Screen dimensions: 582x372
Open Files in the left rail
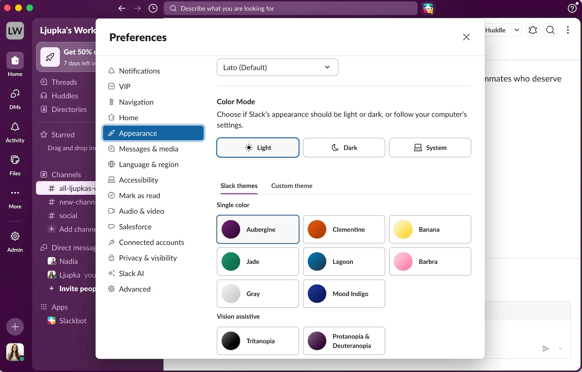15,165
